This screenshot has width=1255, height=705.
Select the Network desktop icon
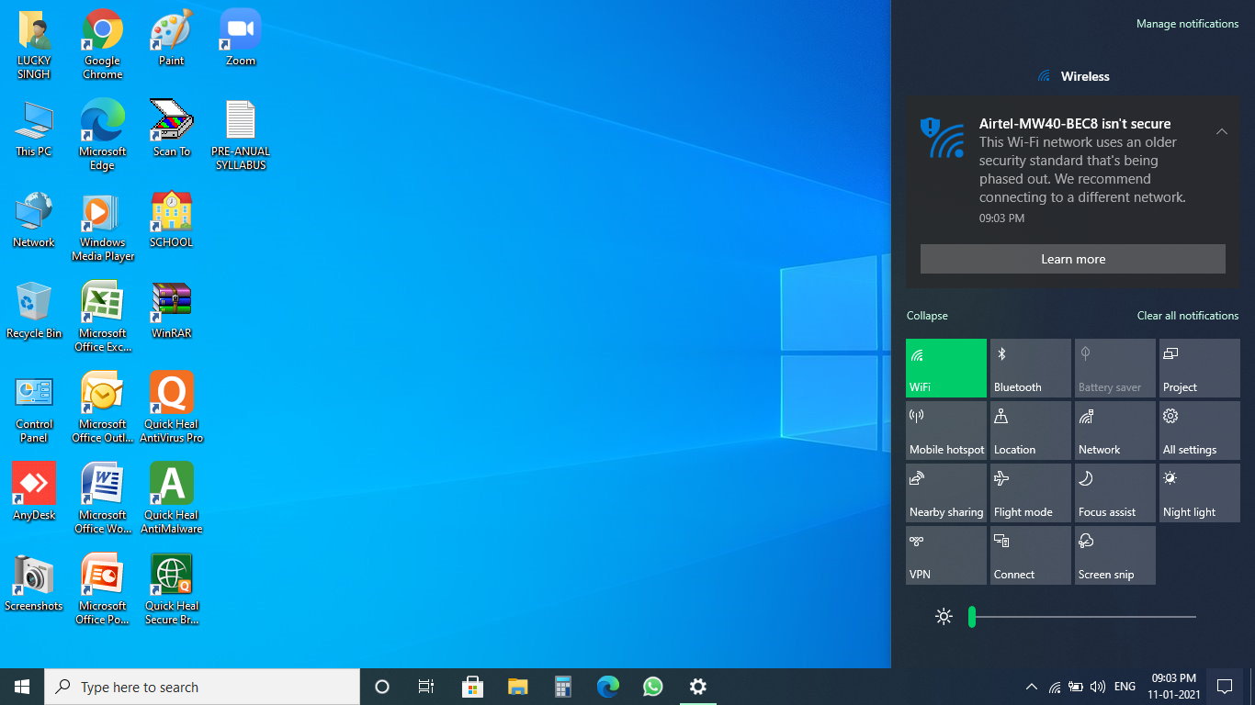click(34, 220)
